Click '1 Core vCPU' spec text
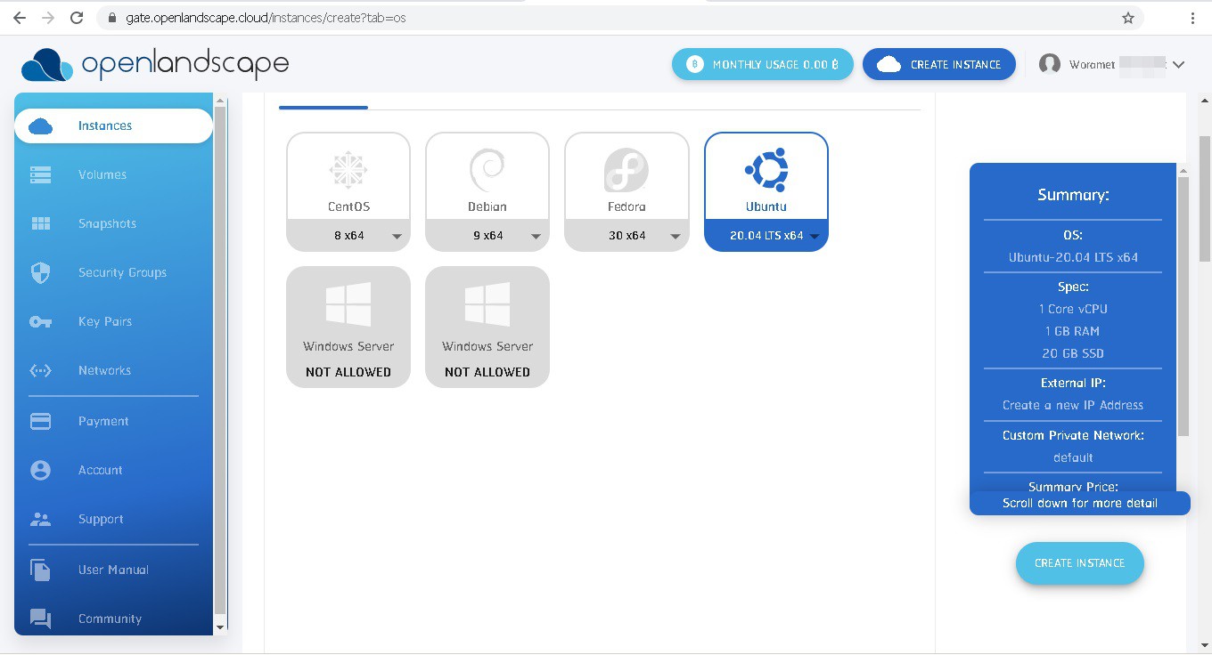1212x655 pixels. tap(1073, 309)
